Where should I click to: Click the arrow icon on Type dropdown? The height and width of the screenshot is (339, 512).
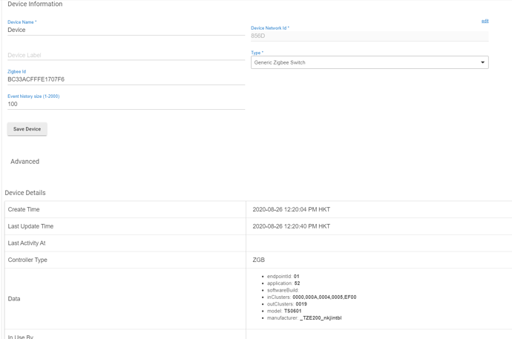click(482, 62)
